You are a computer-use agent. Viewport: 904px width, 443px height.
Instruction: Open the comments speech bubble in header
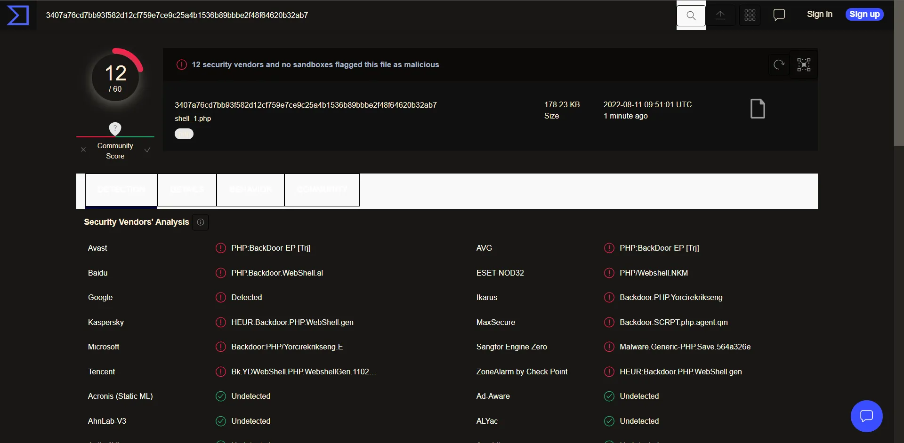[779, 15]
